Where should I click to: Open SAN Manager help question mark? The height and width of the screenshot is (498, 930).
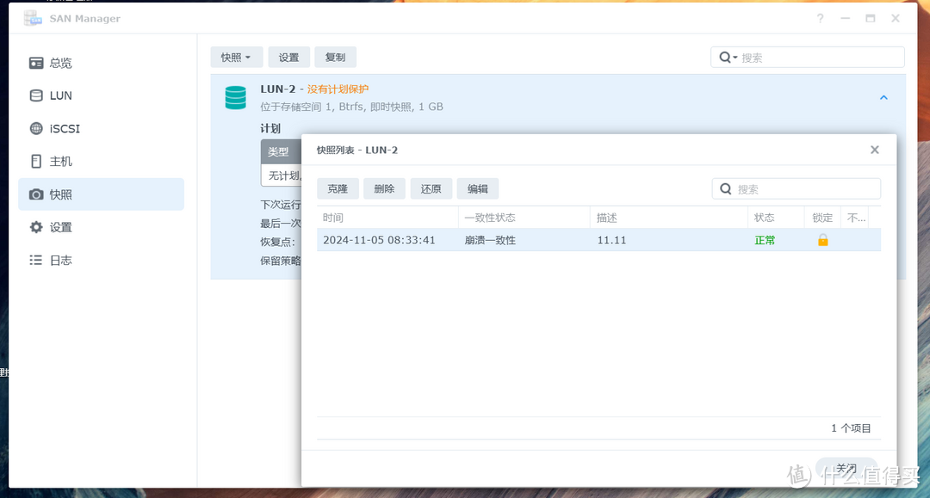point(819,18)
